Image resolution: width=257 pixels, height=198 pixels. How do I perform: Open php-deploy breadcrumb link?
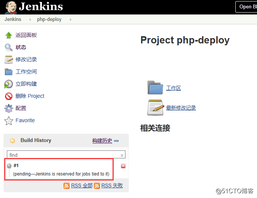pyautogui.click(x=49, y=19)
